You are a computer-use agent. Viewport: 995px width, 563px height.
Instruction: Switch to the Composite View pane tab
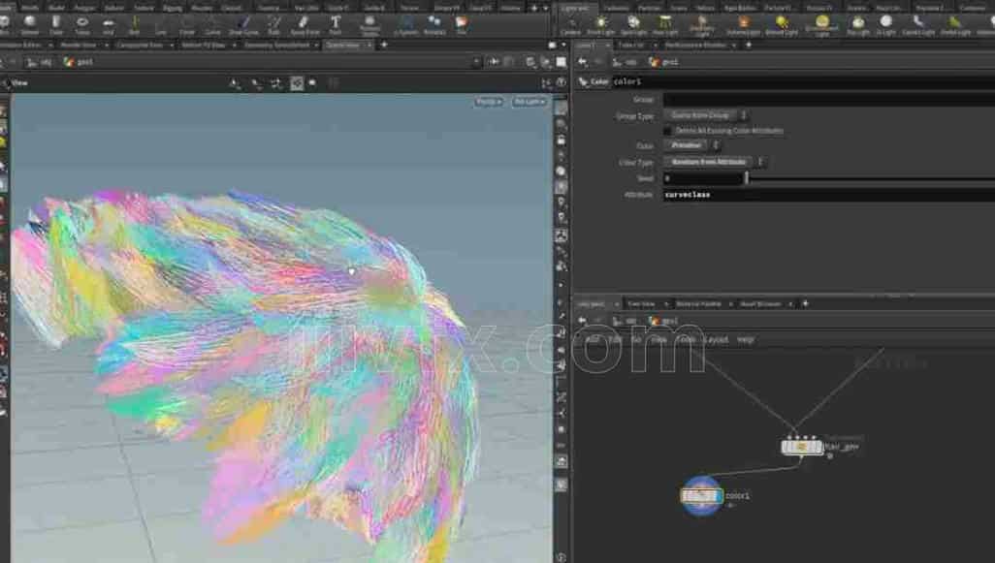pyautogui.click(x=140, y=45)
